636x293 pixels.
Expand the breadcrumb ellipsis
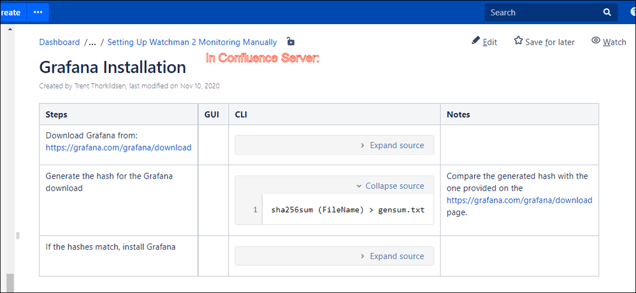(x=92, y=42)
